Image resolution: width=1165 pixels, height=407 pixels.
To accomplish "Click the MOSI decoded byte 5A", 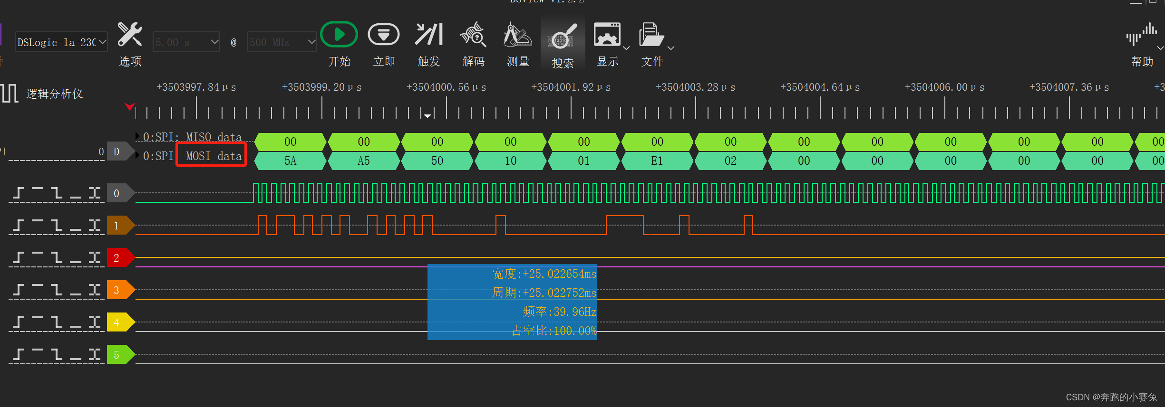I will point(291,161).
